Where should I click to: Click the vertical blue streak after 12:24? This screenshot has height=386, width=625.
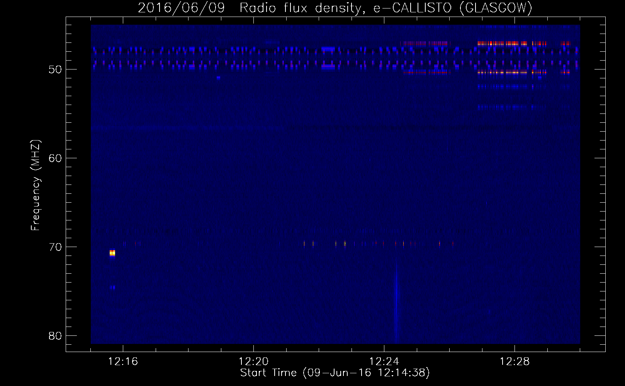pos(396,301)
